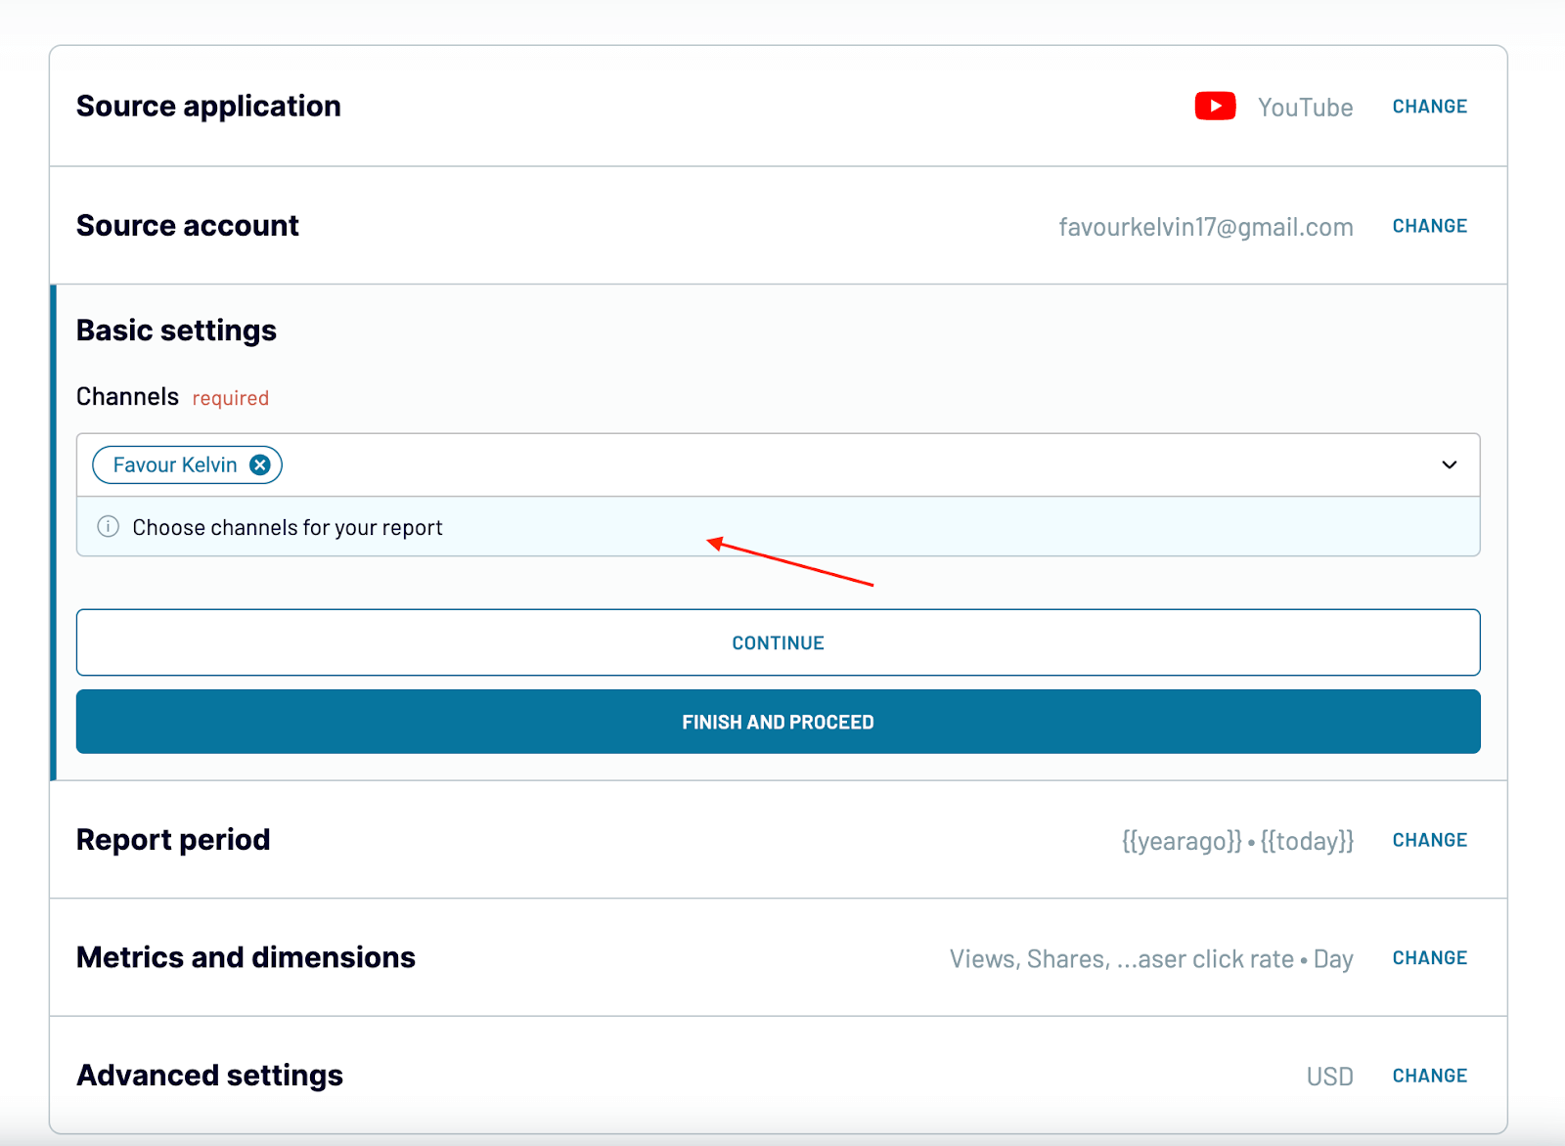The width and height of the screenshot is (1565, 1146).
Task: Remove the Favour Kelvin channel chip
Action: coord(260,465)
